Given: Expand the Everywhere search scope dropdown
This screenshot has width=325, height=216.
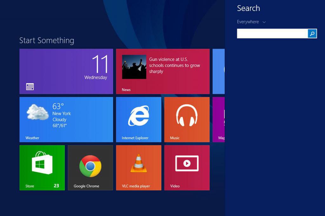Looking at the screenshot, I should 248,22.
